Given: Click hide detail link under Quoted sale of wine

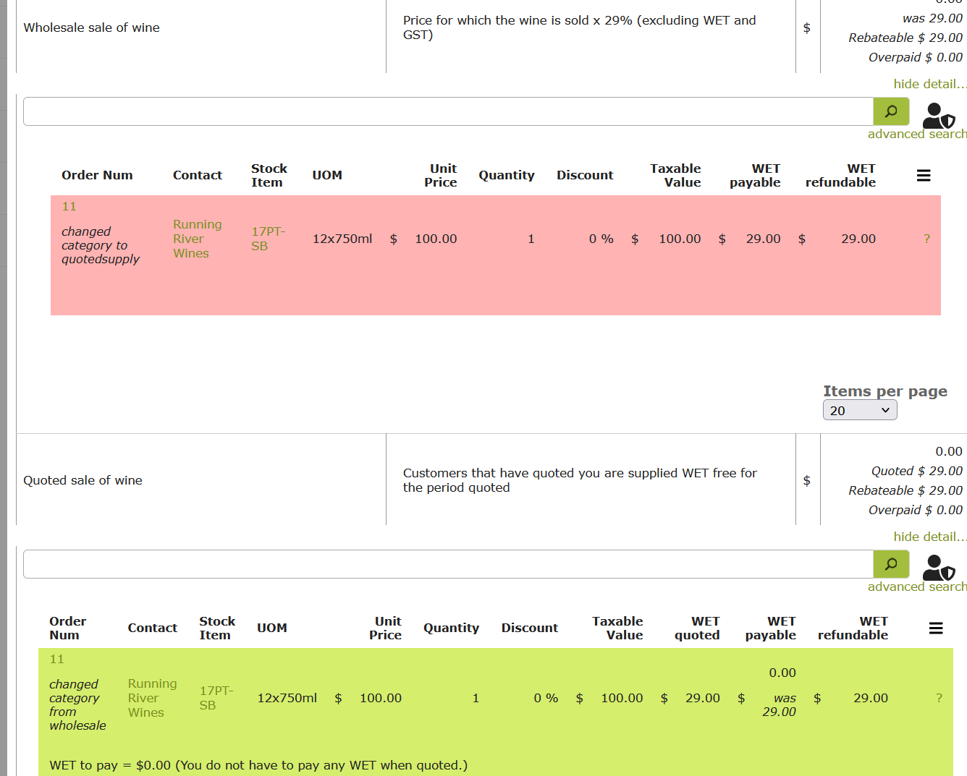Looking at the screenshot, I should tap(930, 537).
